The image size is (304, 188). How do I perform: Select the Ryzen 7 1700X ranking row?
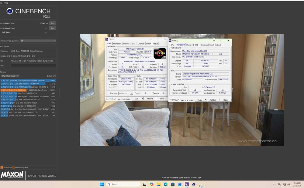point(28,96)
